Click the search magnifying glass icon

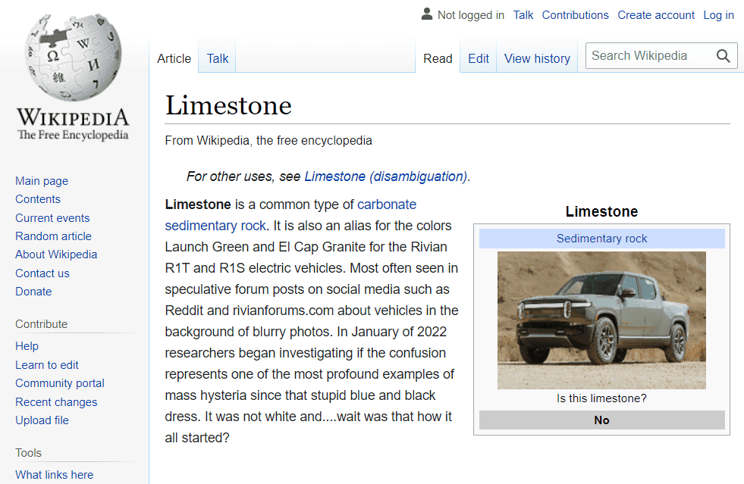[x=723, y=56]
